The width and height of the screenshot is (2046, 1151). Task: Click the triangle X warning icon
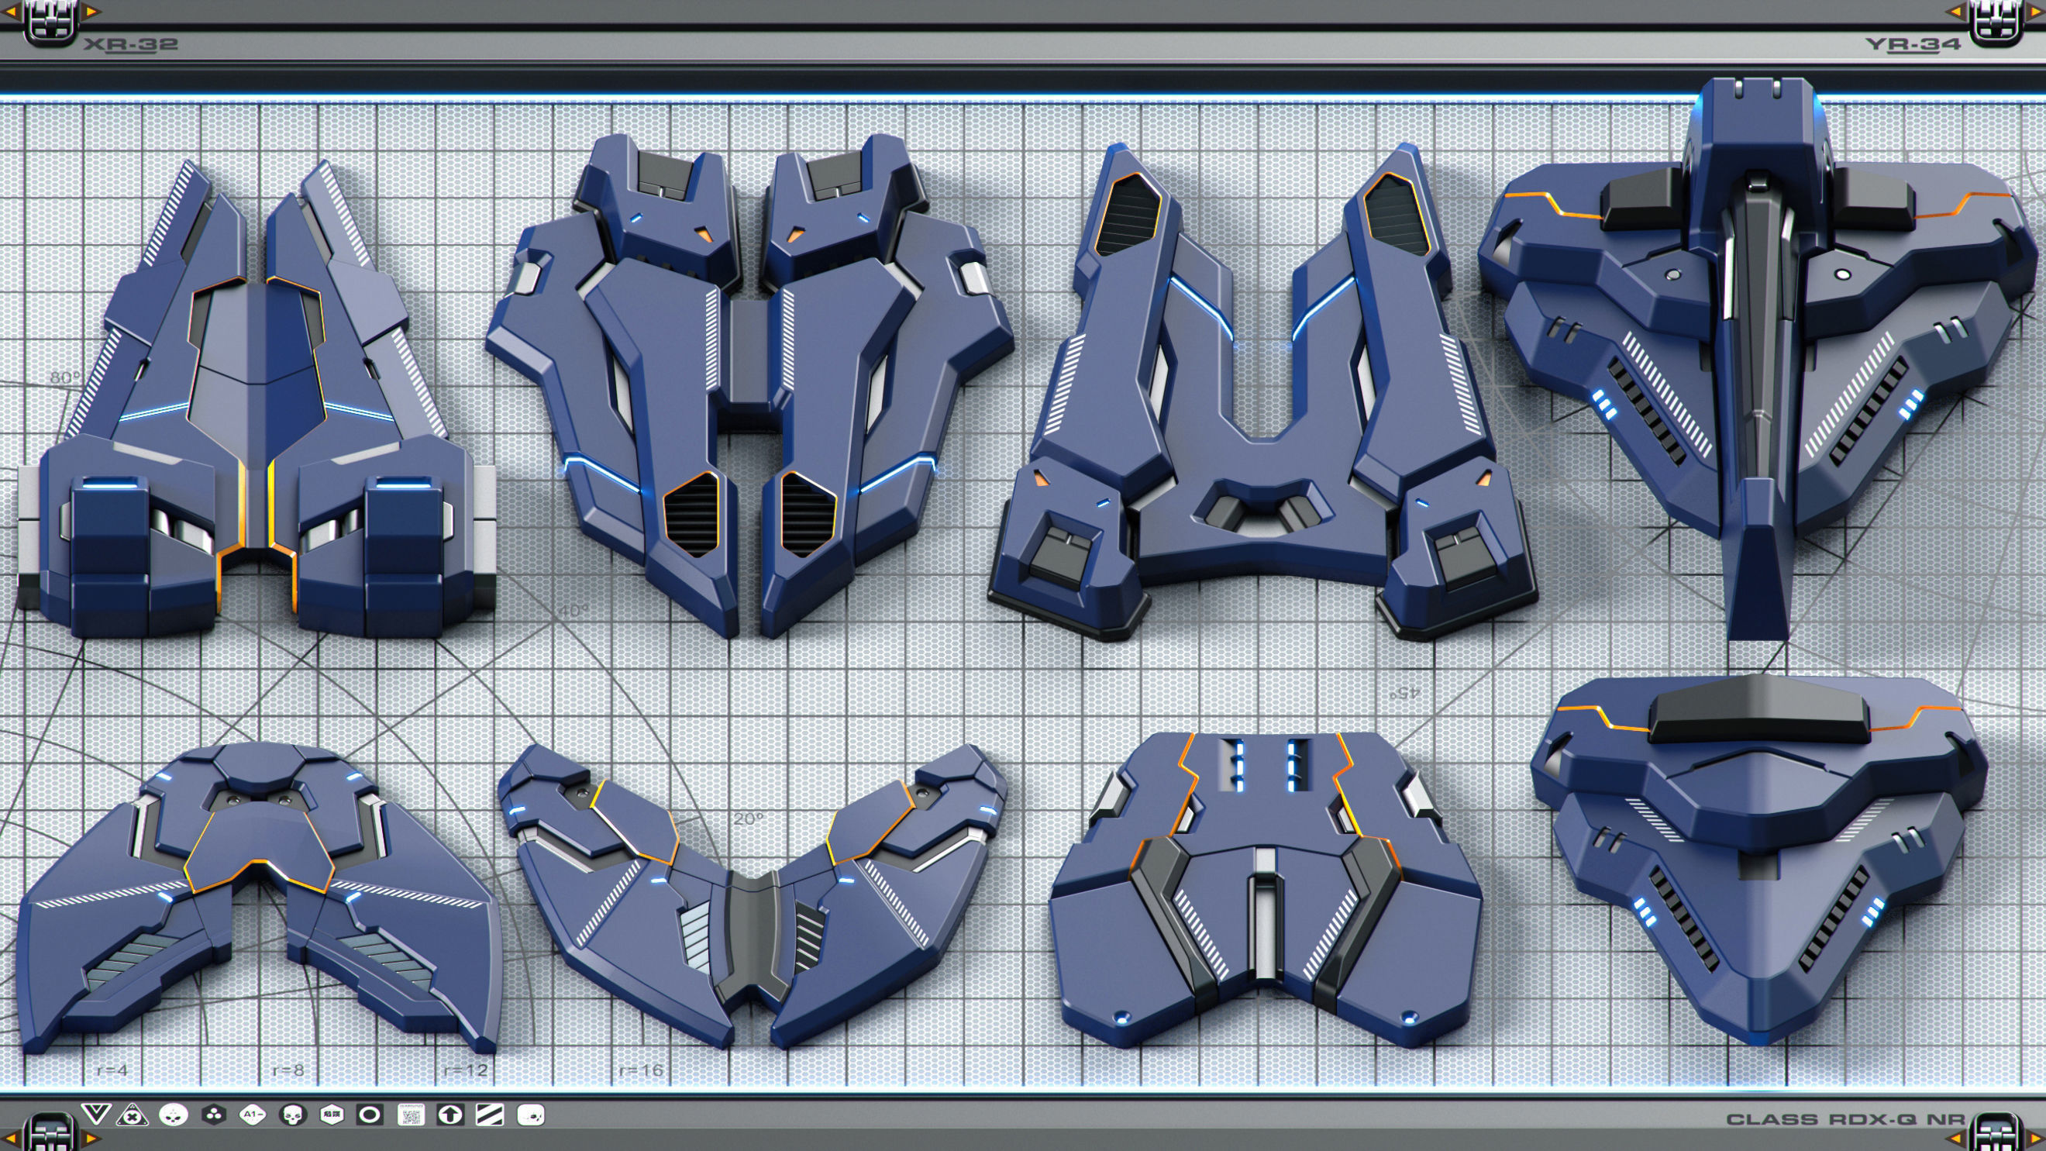coord(133,1116)
